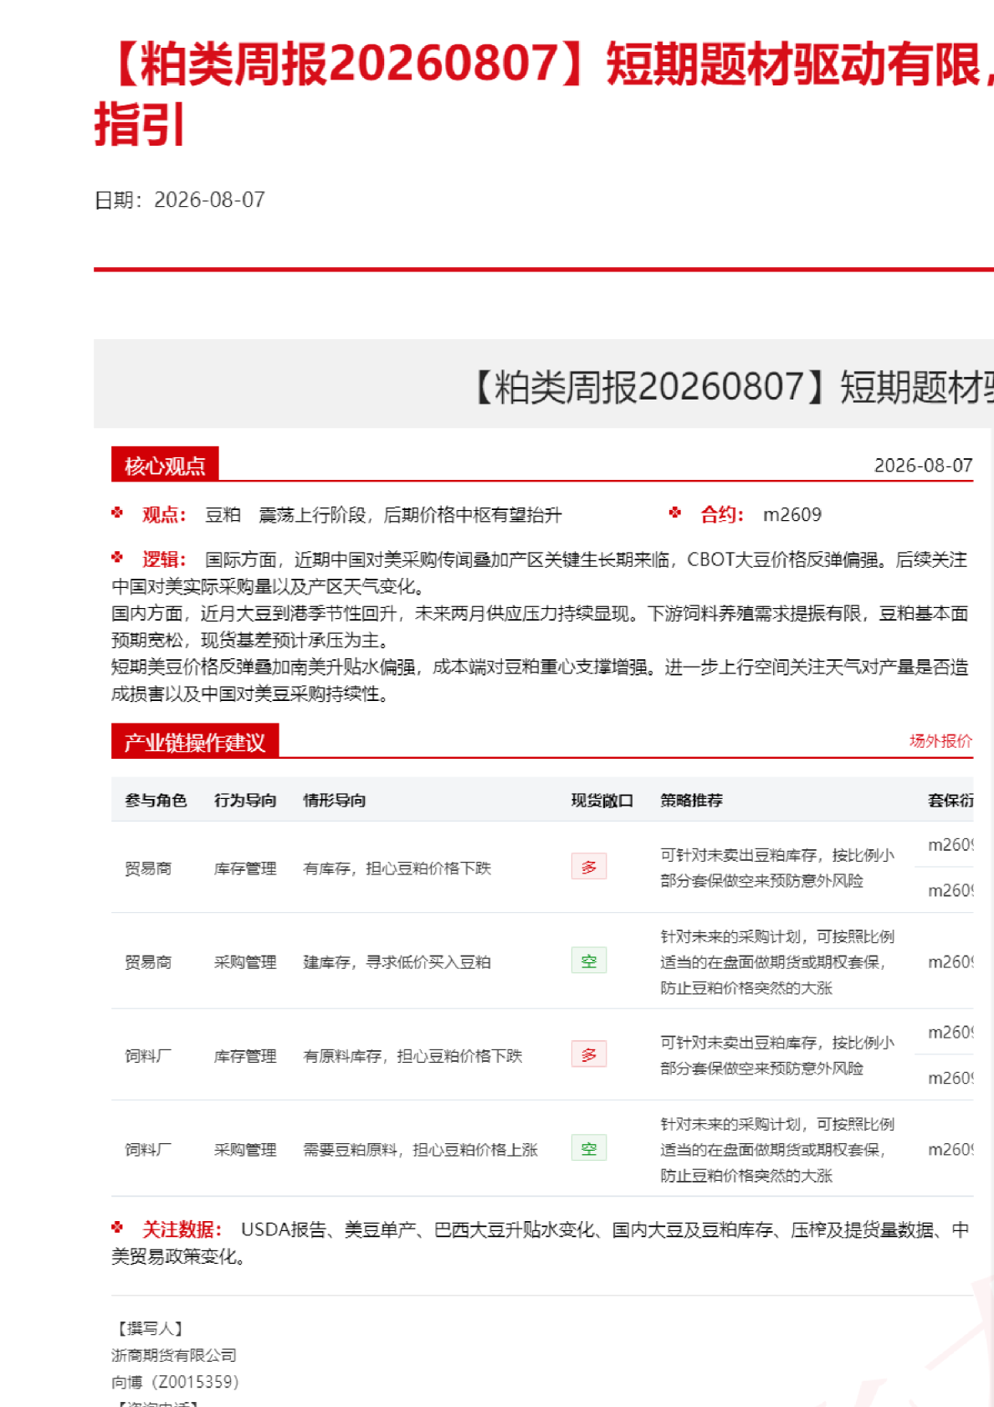This screenshot has width=994, height=1407.
Task: Click the red bullet icon beside 逻辑
Action: [x=118, y=557]
